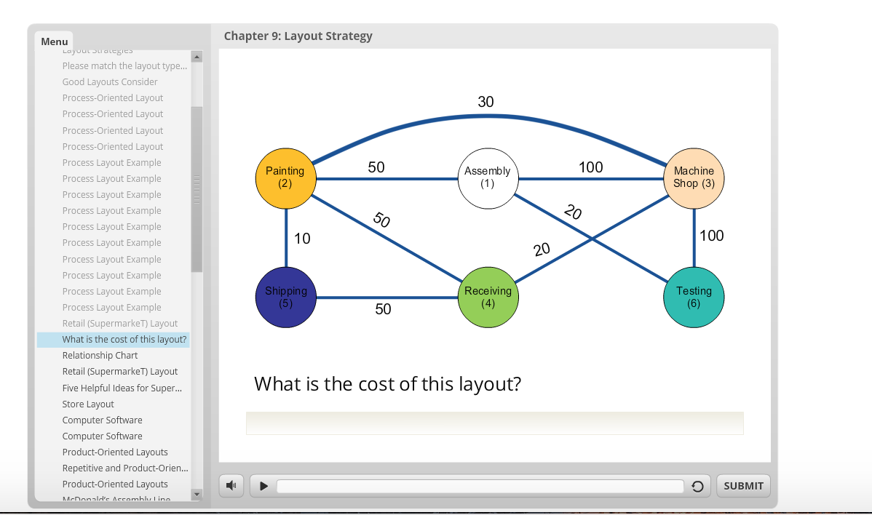The height and width of the screenshot is (515, 872).
Task: Open the Menu panel
Action: coord(54,41)
